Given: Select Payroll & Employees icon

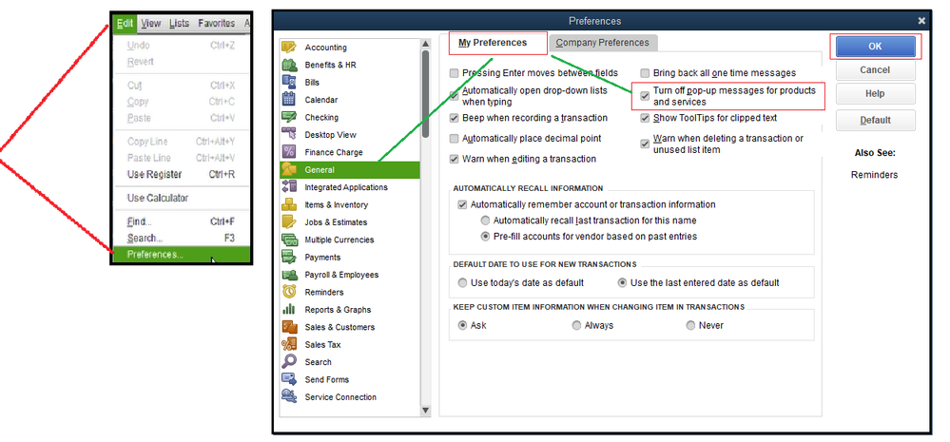Looking at the screenshot, I should click(x=289, y=275).
